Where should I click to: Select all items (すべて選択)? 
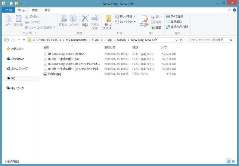174,16
